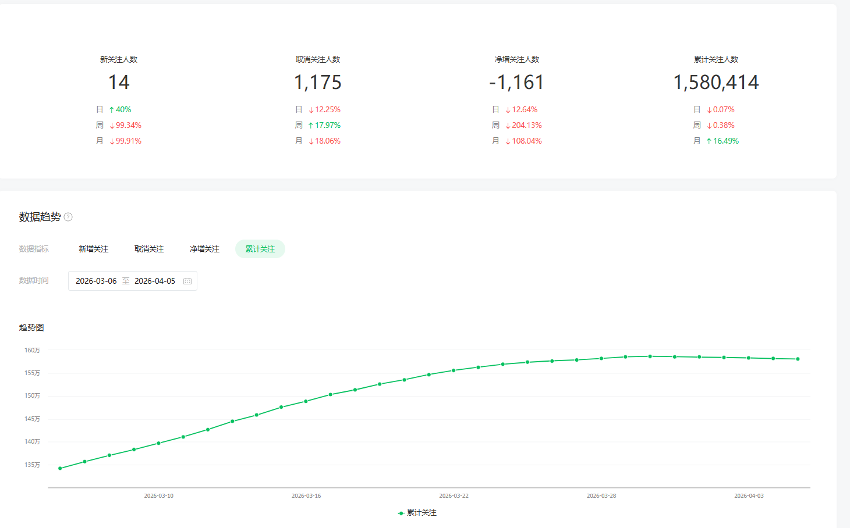Click the first data point on the trend line
850x528 pixels.
coord(60,468)
